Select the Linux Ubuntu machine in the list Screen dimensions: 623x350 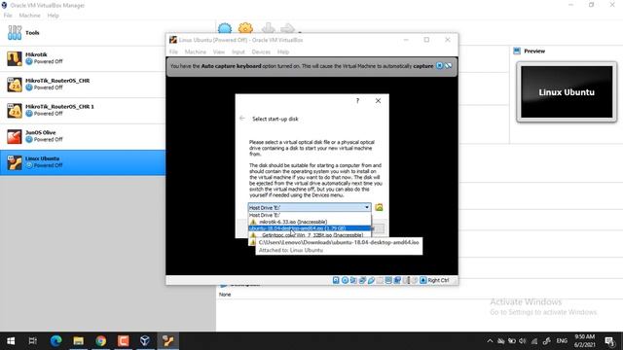pos(83,162)
